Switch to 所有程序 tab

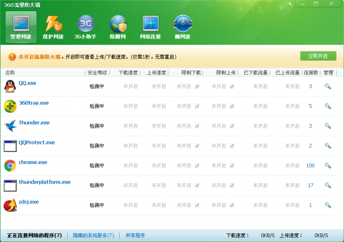click(x=135, y=236)
